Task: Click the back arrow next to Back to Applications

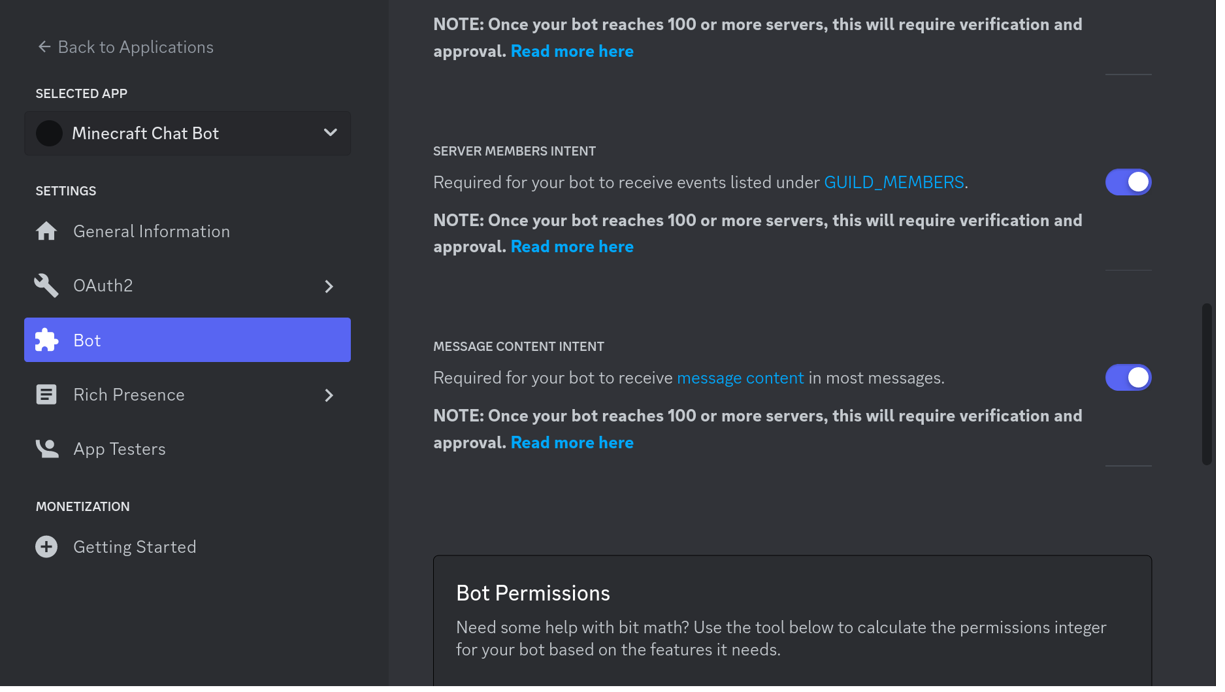Action: [43, 46]
